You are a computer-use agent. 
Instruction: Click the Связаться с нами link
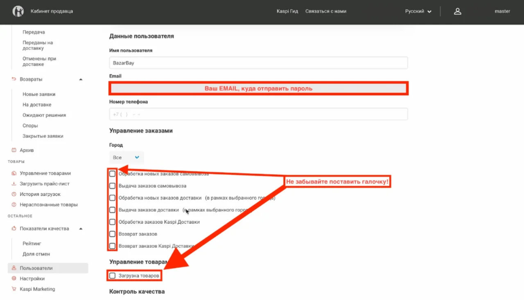pos(325,11)
